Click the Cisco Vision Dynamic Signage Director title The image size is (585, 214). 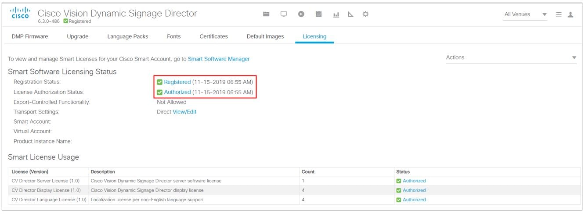117,13
